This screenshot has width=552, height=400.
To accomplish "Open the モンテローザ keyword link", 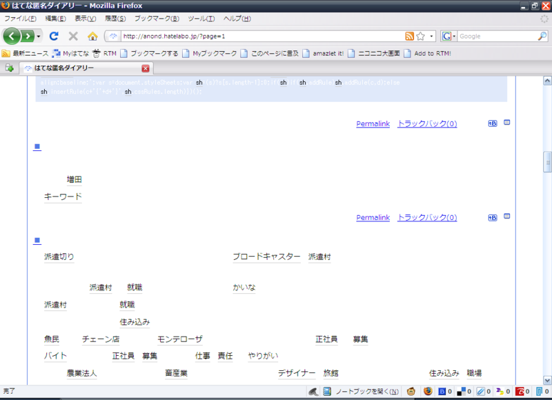I will (x=180, y=339).
